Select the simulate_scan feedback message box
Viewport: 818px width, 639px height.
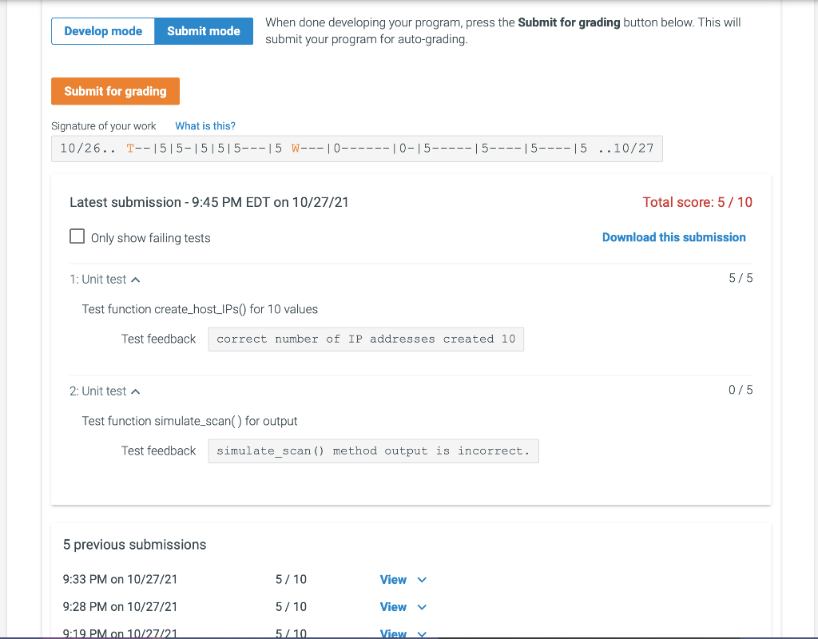tap(373, 450)
